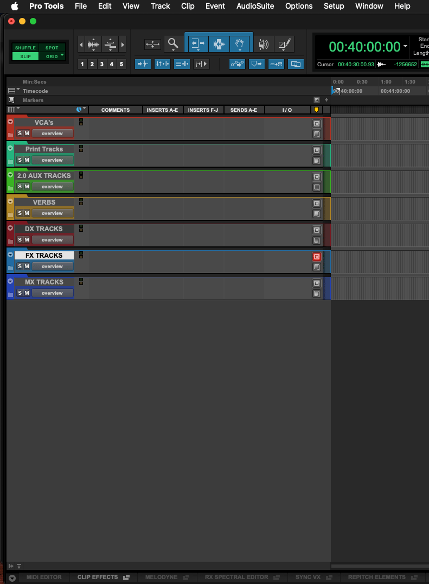Open Edit window view selector dropdown
Image resolution: width=429 pixels, height=584 pixels.
pos(13,110)
